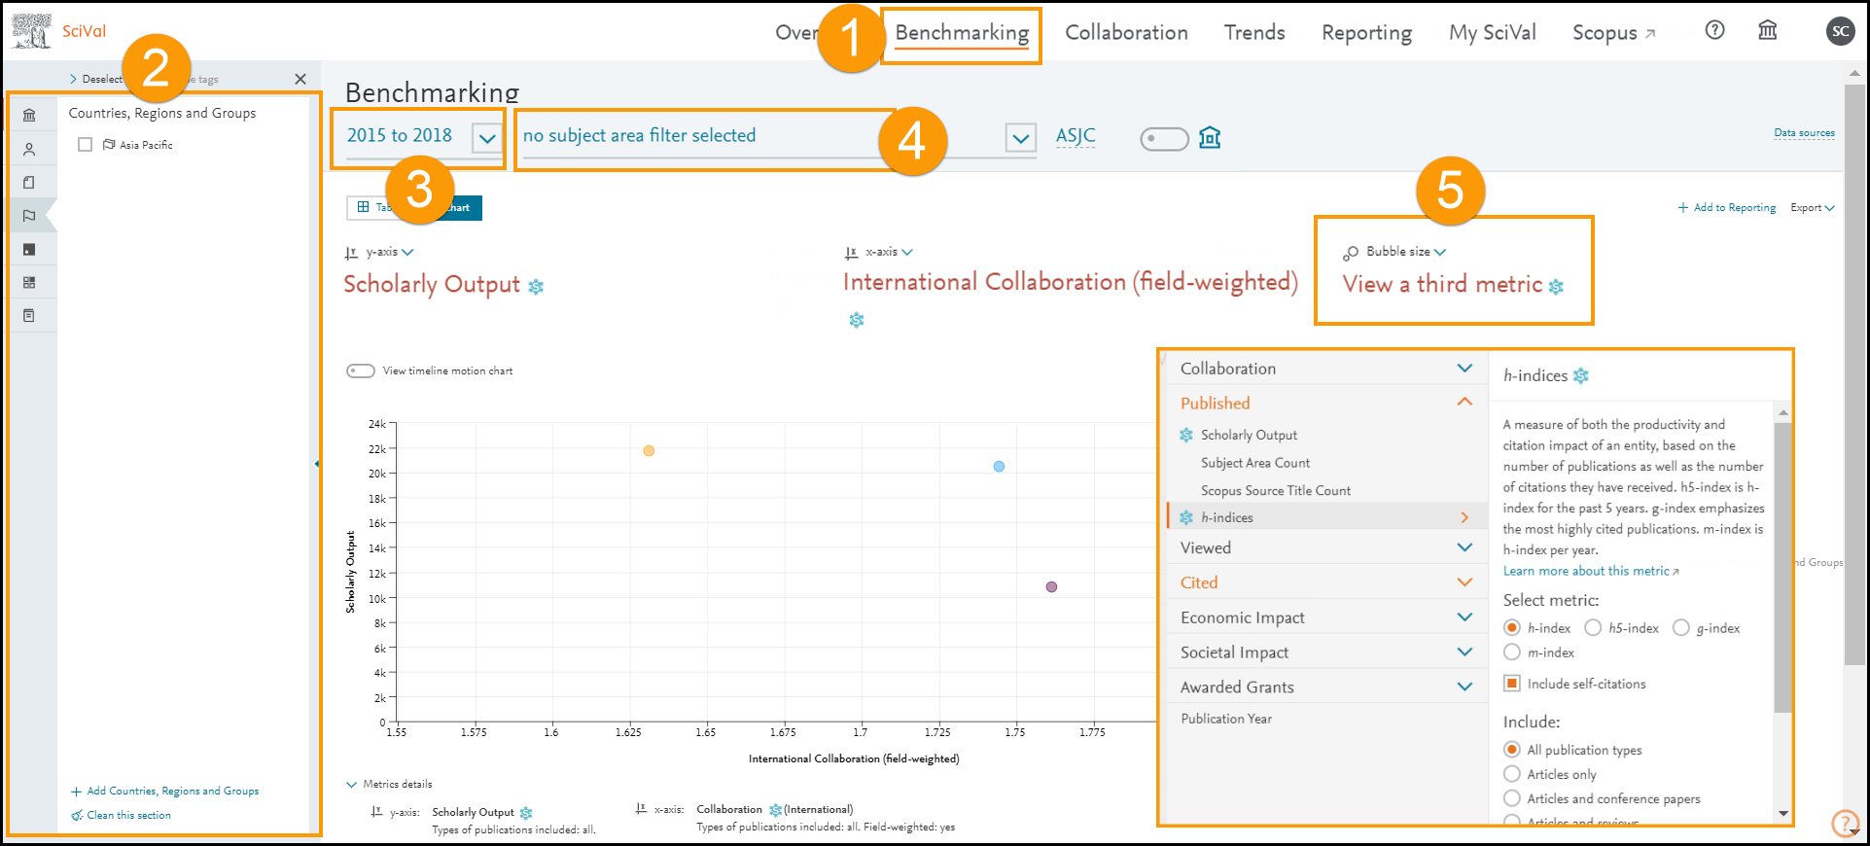Switch to Collaboration tab
Viewport: 1870px width, 846px height.
(x=1126, y=33)
